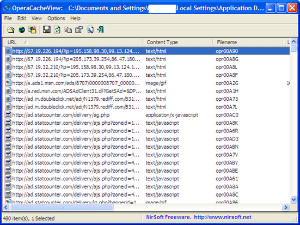The height and width of the screenshot is (225, 300).
Task: Sort by the Filename column header
Action: click(x=248, y=42)
